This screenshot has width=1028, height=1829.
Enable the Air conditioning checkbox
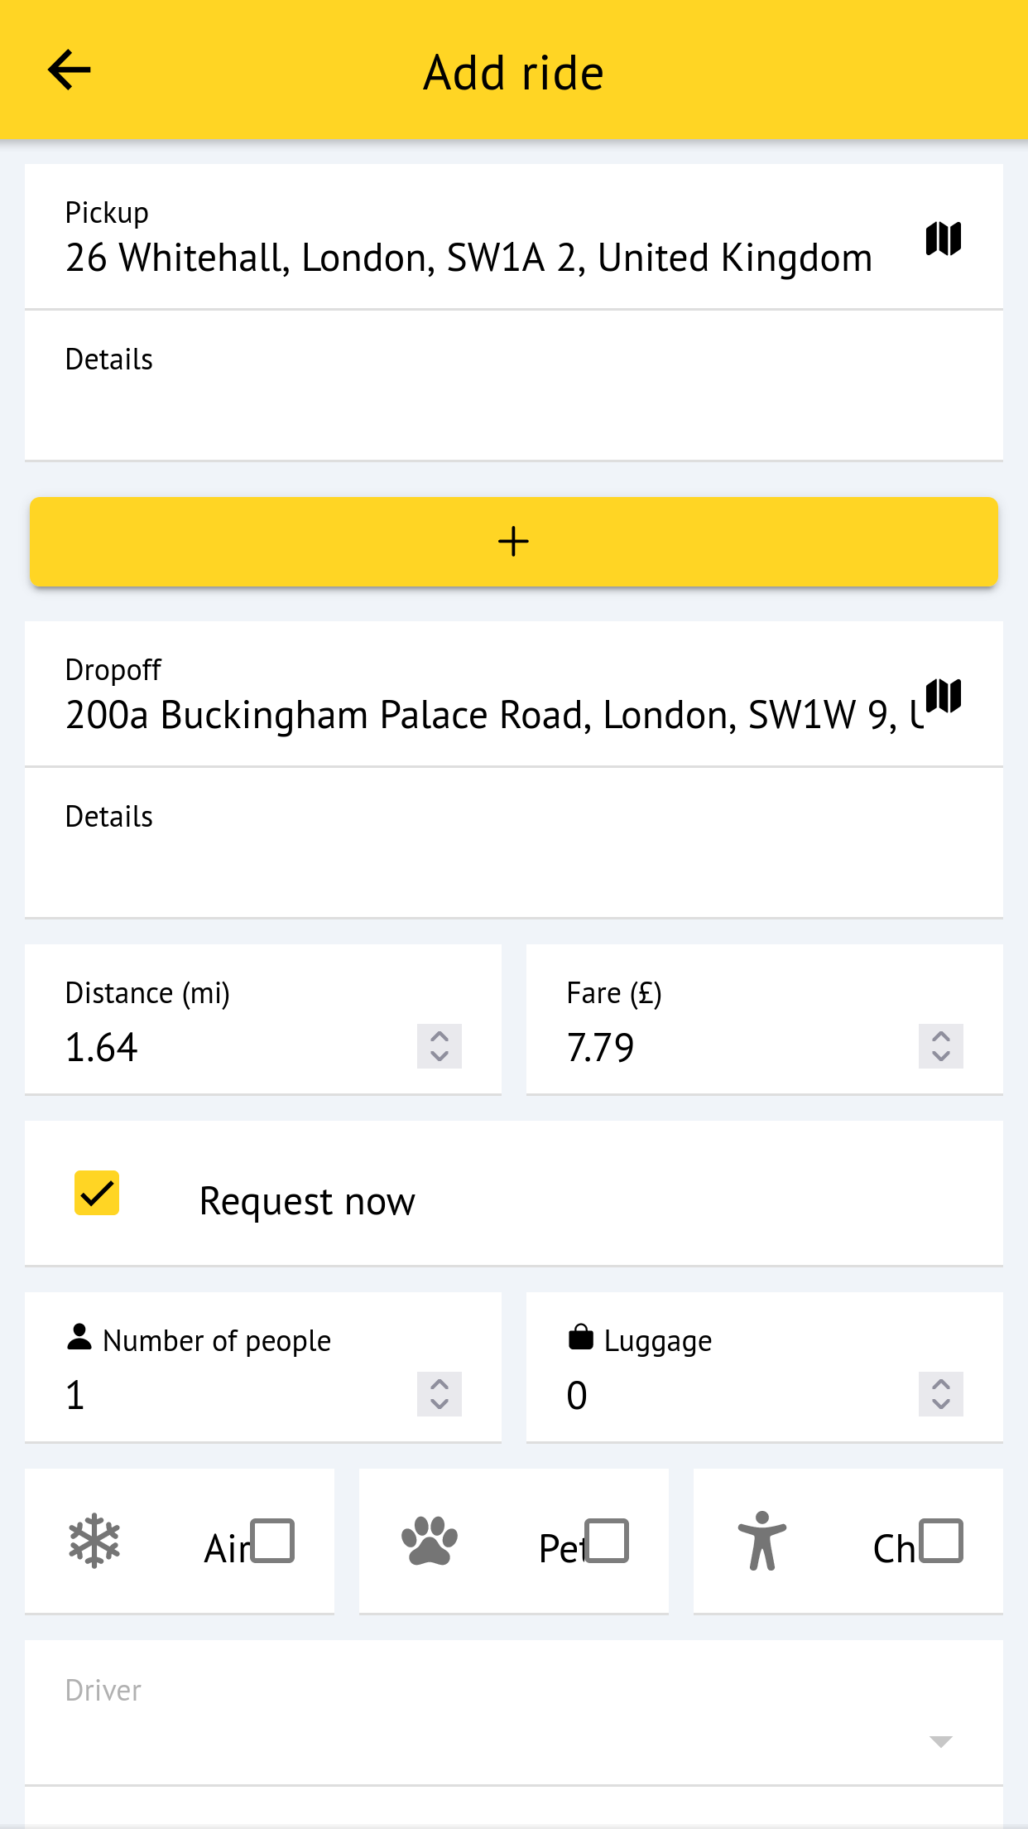[273, 1541]
